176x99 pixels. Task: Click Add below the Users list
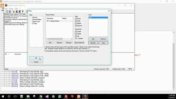(x=93, y=39)
